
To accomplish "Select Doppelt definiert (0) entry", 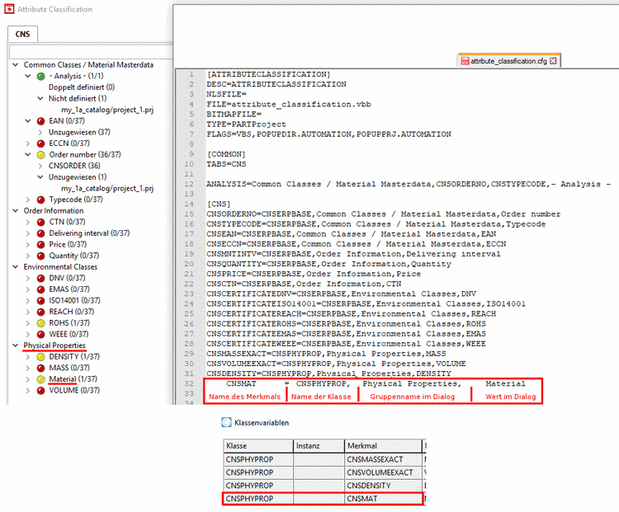I will (82, 87).
